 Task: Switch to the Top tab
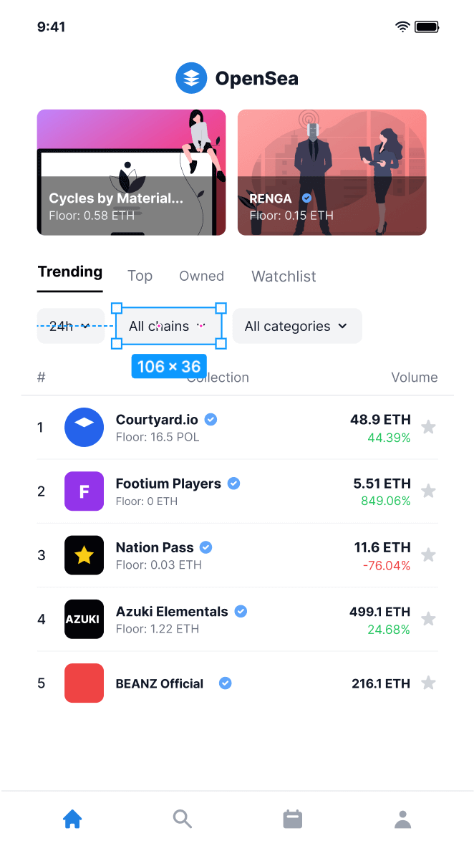pos(140,276)
